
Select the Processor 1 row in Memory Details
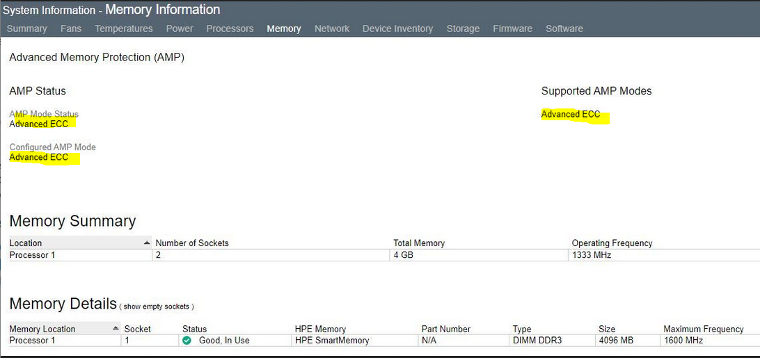click(x=384, y=341)
